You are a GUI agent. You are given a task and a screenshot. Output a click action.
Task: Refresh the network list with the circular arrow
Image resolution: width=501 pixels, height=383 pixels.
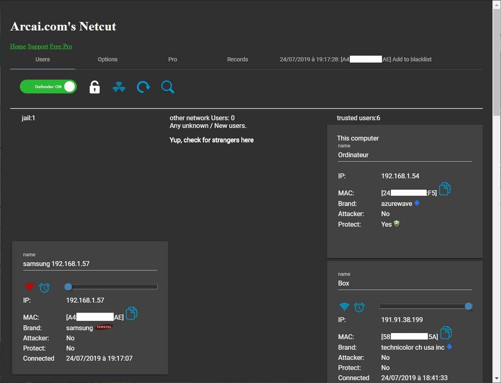coord(143,87)
